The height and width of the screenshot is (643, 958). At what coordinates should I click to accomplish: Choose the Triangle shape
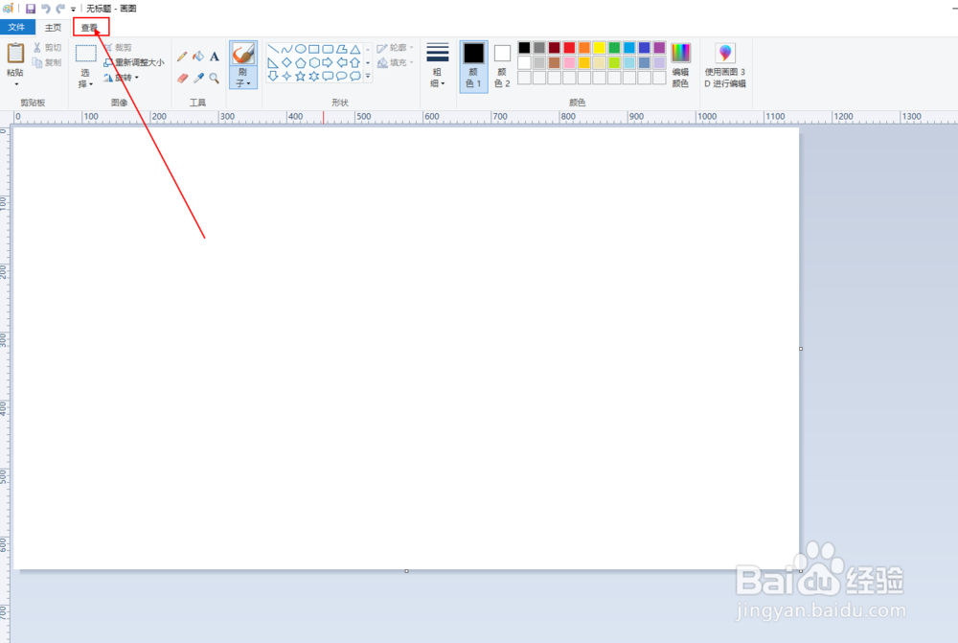pyautogui.click(x=355, y=49)
